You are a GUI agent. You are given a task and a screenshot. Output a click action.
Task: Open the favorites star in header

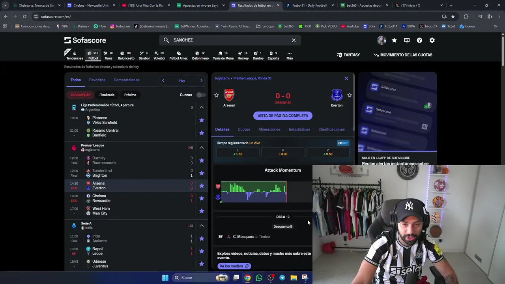(394, 40)
